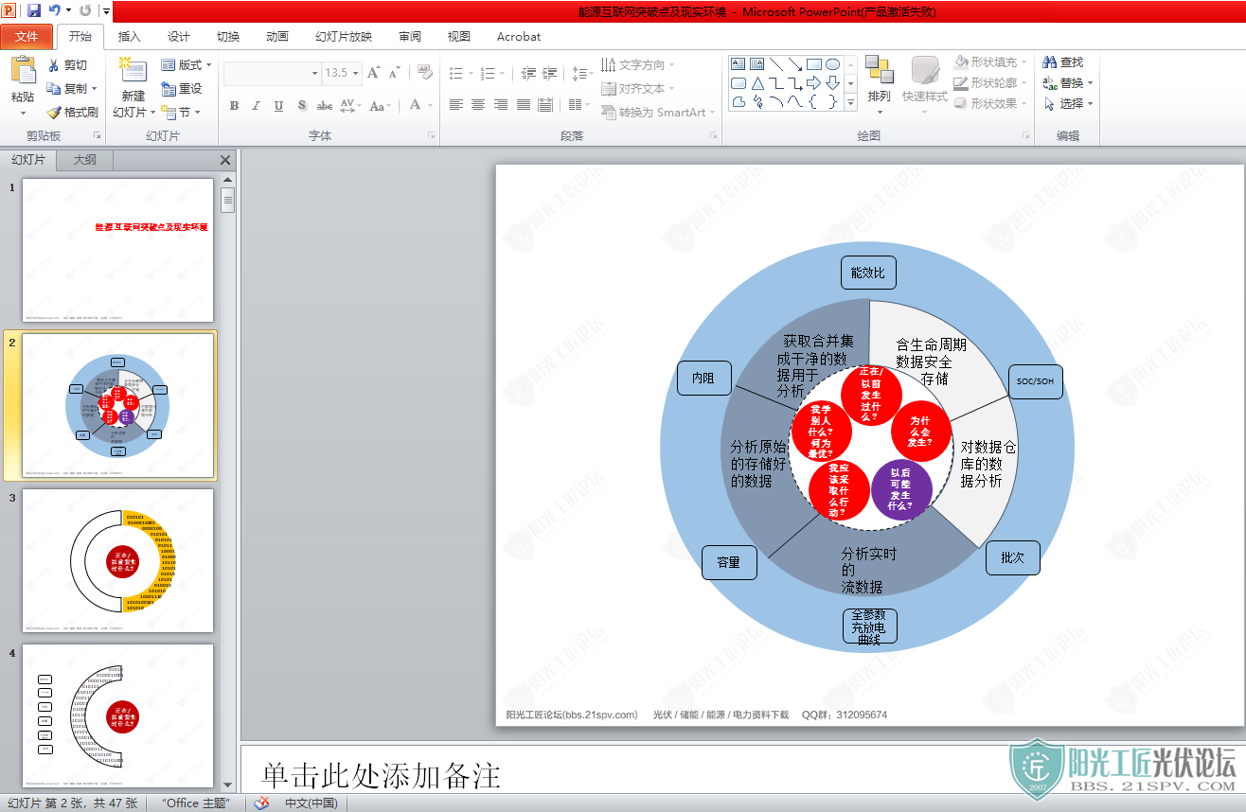The height and width of the screenshot is (812, 1246).
Task: Close the slide thumbnail pane
Action: 225,161
